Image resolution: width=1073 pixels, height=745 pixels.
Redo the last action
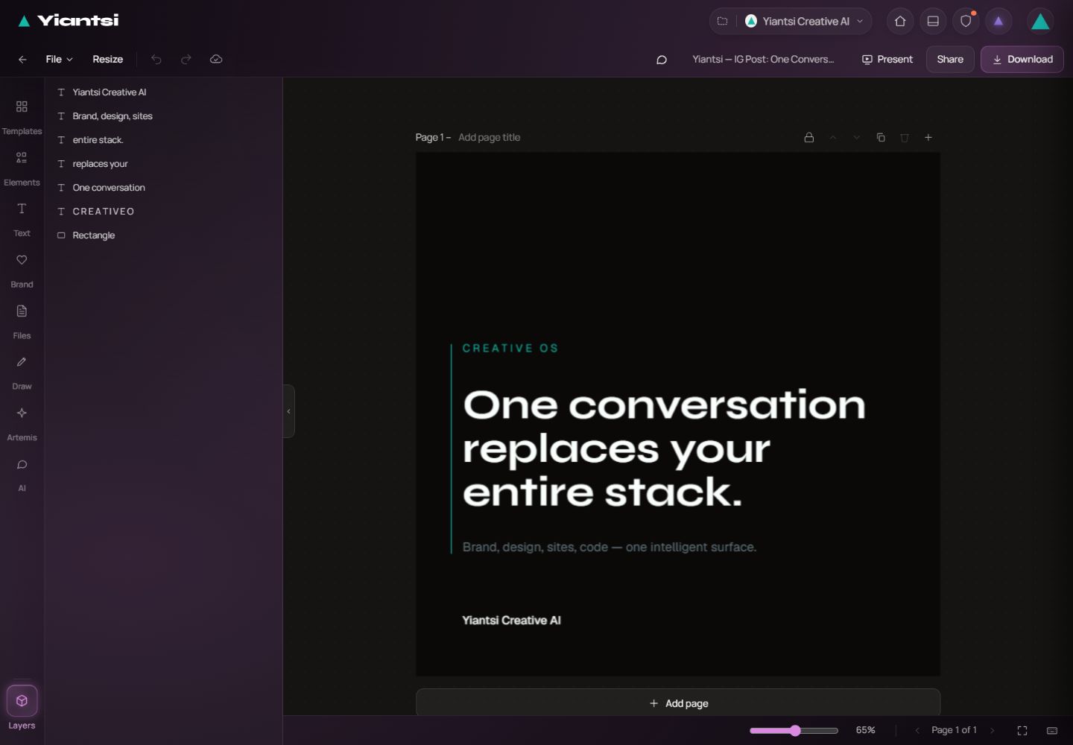186,60
